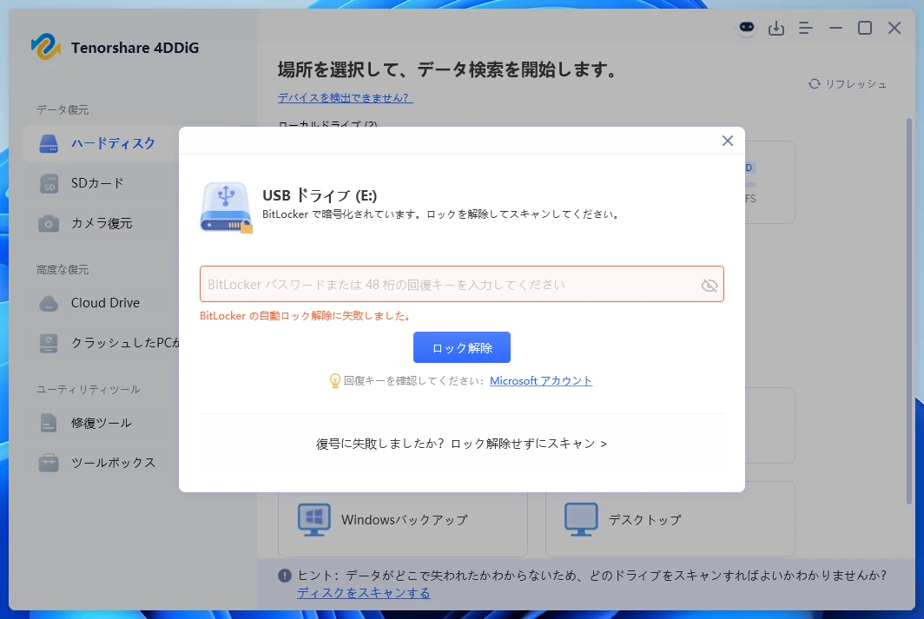Click the BitLocker recovery key input field
The width and height of the screenshot is (924, 619).
(452, 284)
